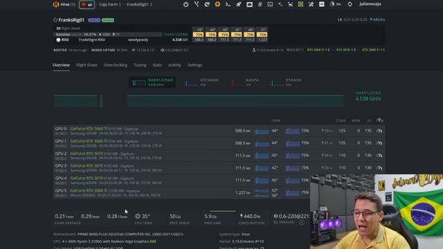
Task: Open the tuning gauge icon for GPU 0
Action: click(x=379, y=131)
